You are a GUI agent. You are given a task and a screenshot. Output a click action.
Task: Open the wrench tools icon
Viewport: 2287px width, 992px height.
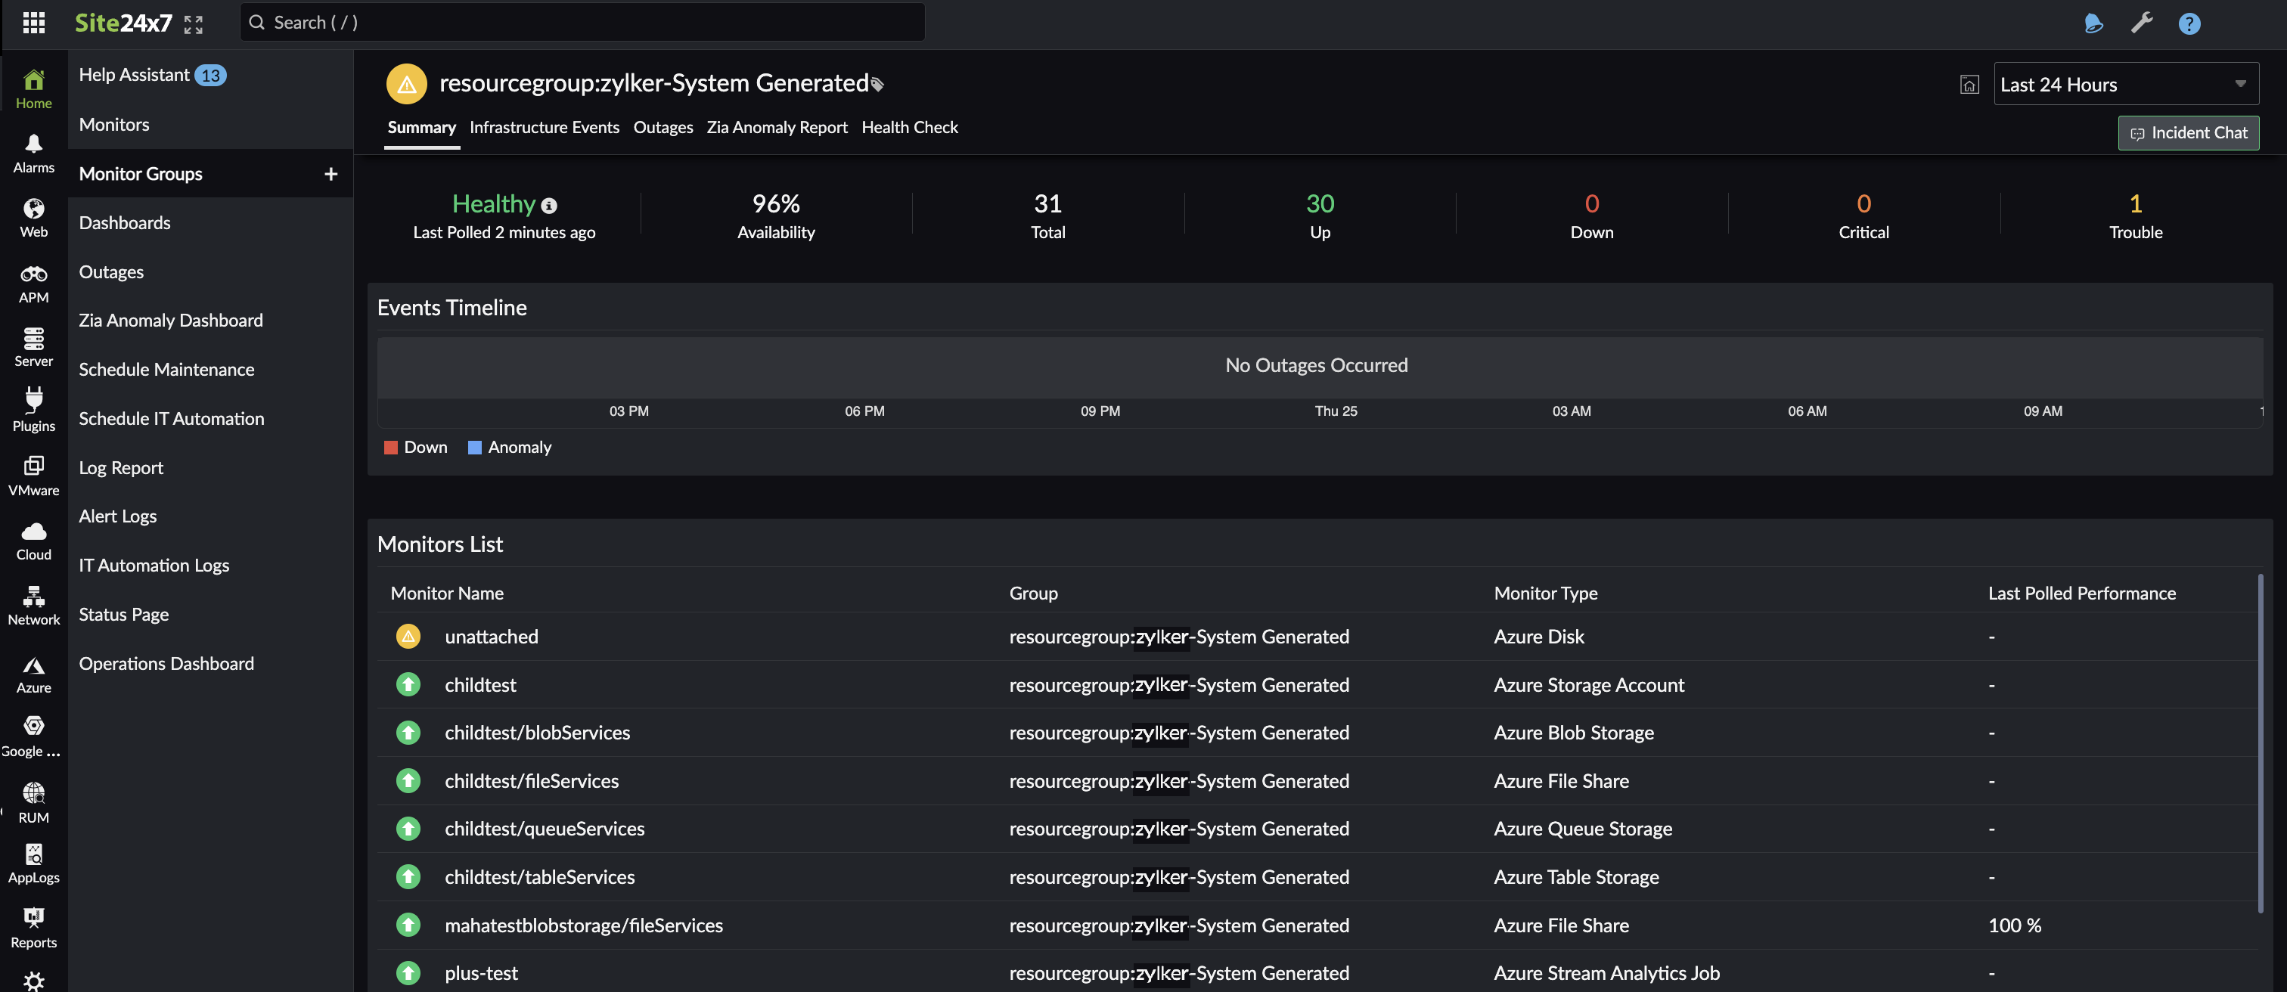[x=2141, y=23]
